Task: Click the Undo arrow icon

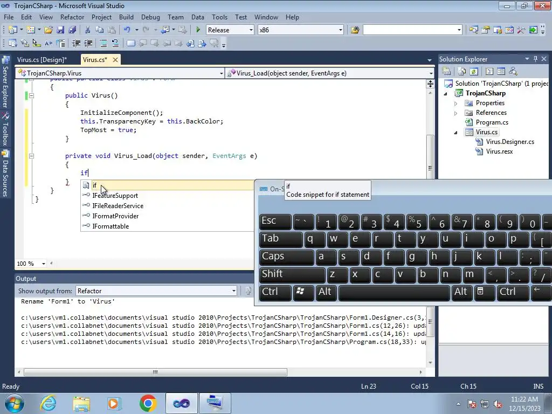Action: [127, 30]
